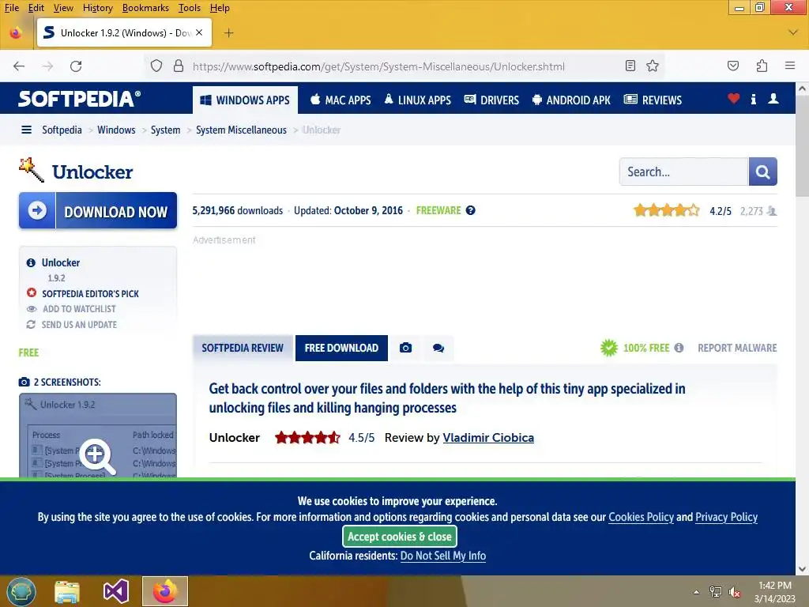Image resolution: width=809 pixels, height=607 pixels.
Task: Click the Softpedia info icon in header
Action: point(753,99)
